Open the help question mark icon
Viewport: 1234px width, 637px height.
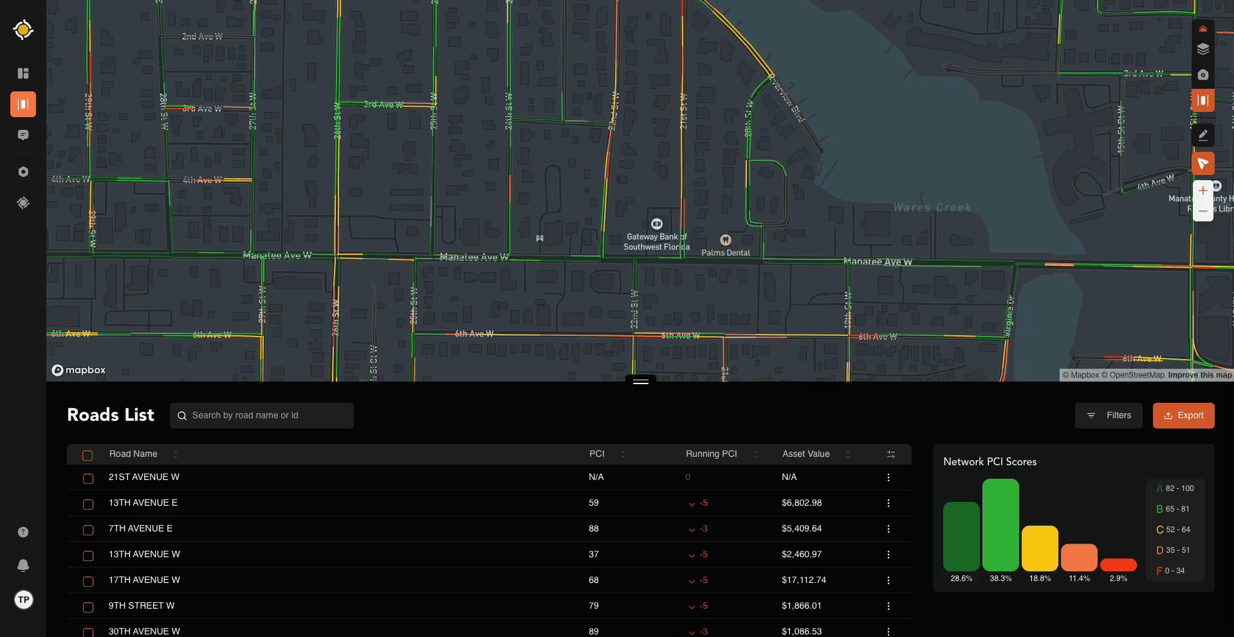tap(23, 532)
